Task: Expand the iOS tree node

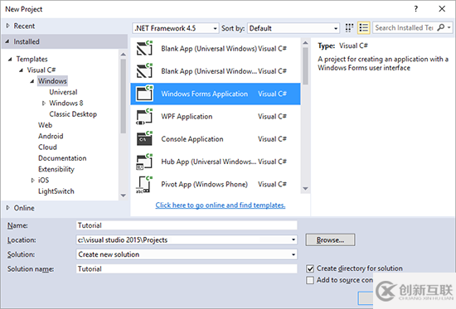Action: [32, 181]
